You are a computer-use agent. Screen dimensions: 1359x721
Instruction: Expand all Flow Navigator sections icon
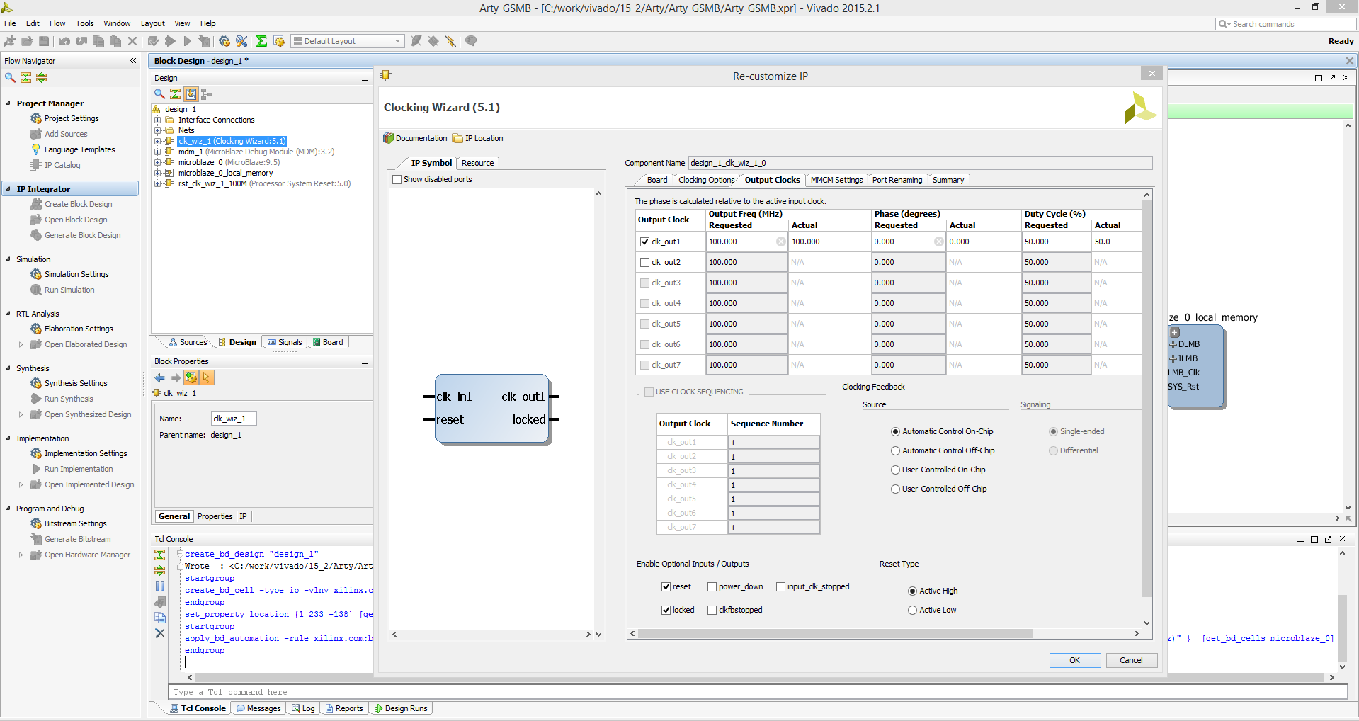pyautogui.click(x=42, y=78)
